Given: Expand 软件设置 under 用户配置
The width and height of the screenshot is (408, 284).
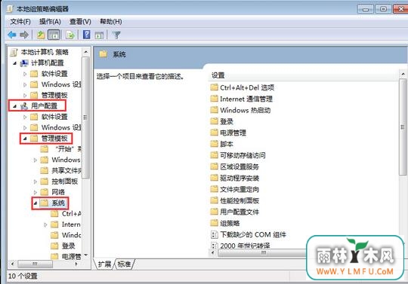Looking at the screenshot, I should point(25,117).
